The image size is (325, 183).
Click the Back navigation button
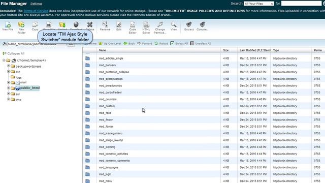[x=129, y=44]
